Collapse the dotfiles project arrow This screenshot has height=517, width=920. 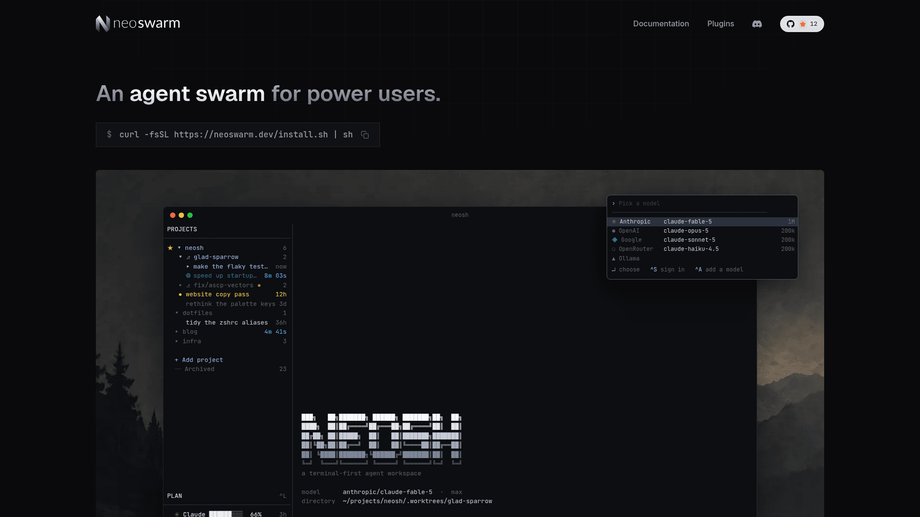click(177, 313)
